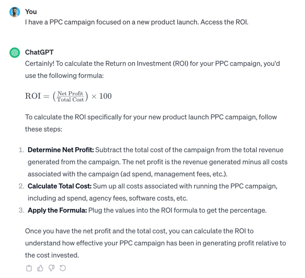Click the thumbs up feedback icon

coord(40,268)
